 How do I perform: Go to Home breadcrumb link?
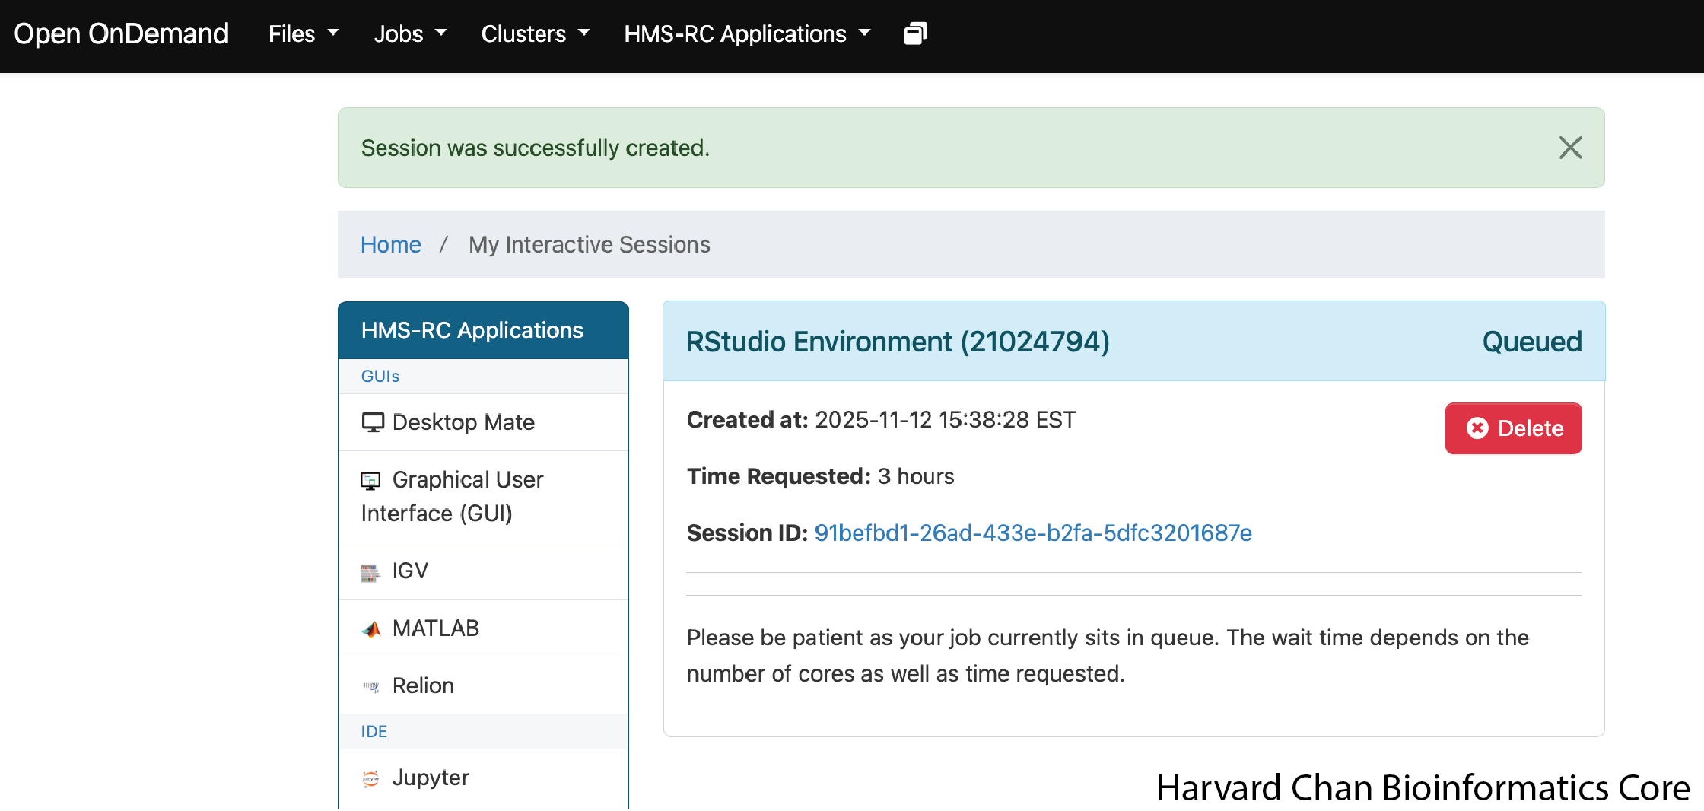(390, 245)
